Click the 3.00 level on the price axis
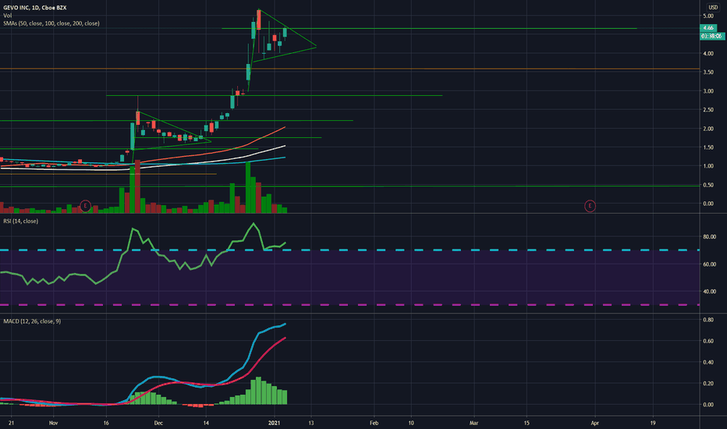This screenshot has width=727, height=429. coord(708,91)
